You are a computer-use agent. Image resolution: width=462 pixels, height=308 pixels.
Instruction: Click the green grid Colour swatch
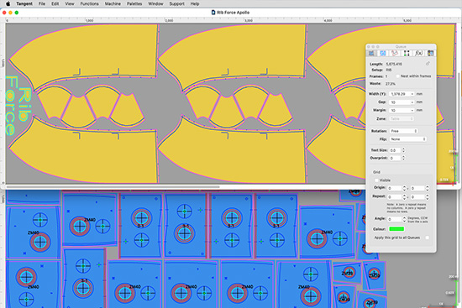396,229
